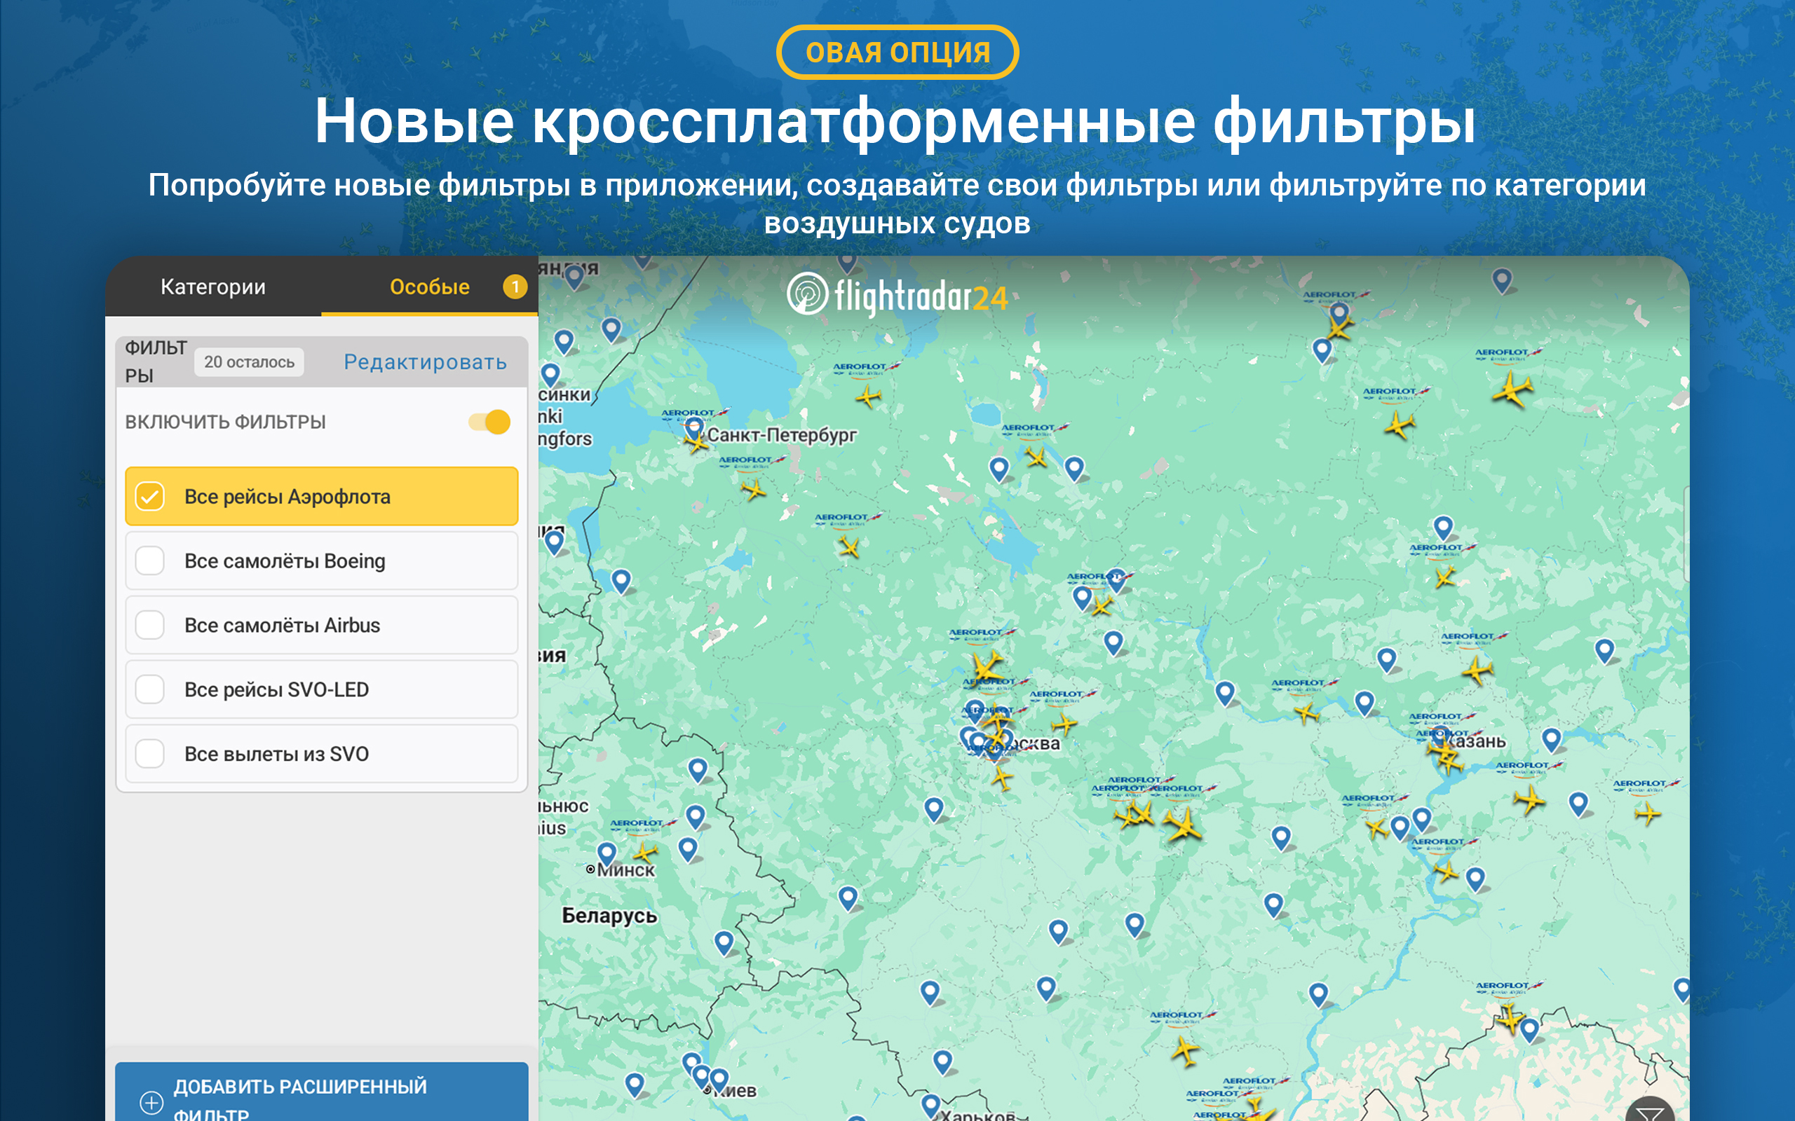The height and width of the screenshot is (1121, 1795).
Task: Click the airport pin next to Минск
Action: click(607, 854)
